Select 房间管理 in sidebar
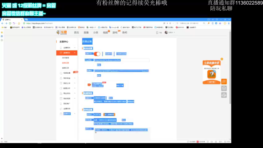263x148 pixels. click(65, 58)
